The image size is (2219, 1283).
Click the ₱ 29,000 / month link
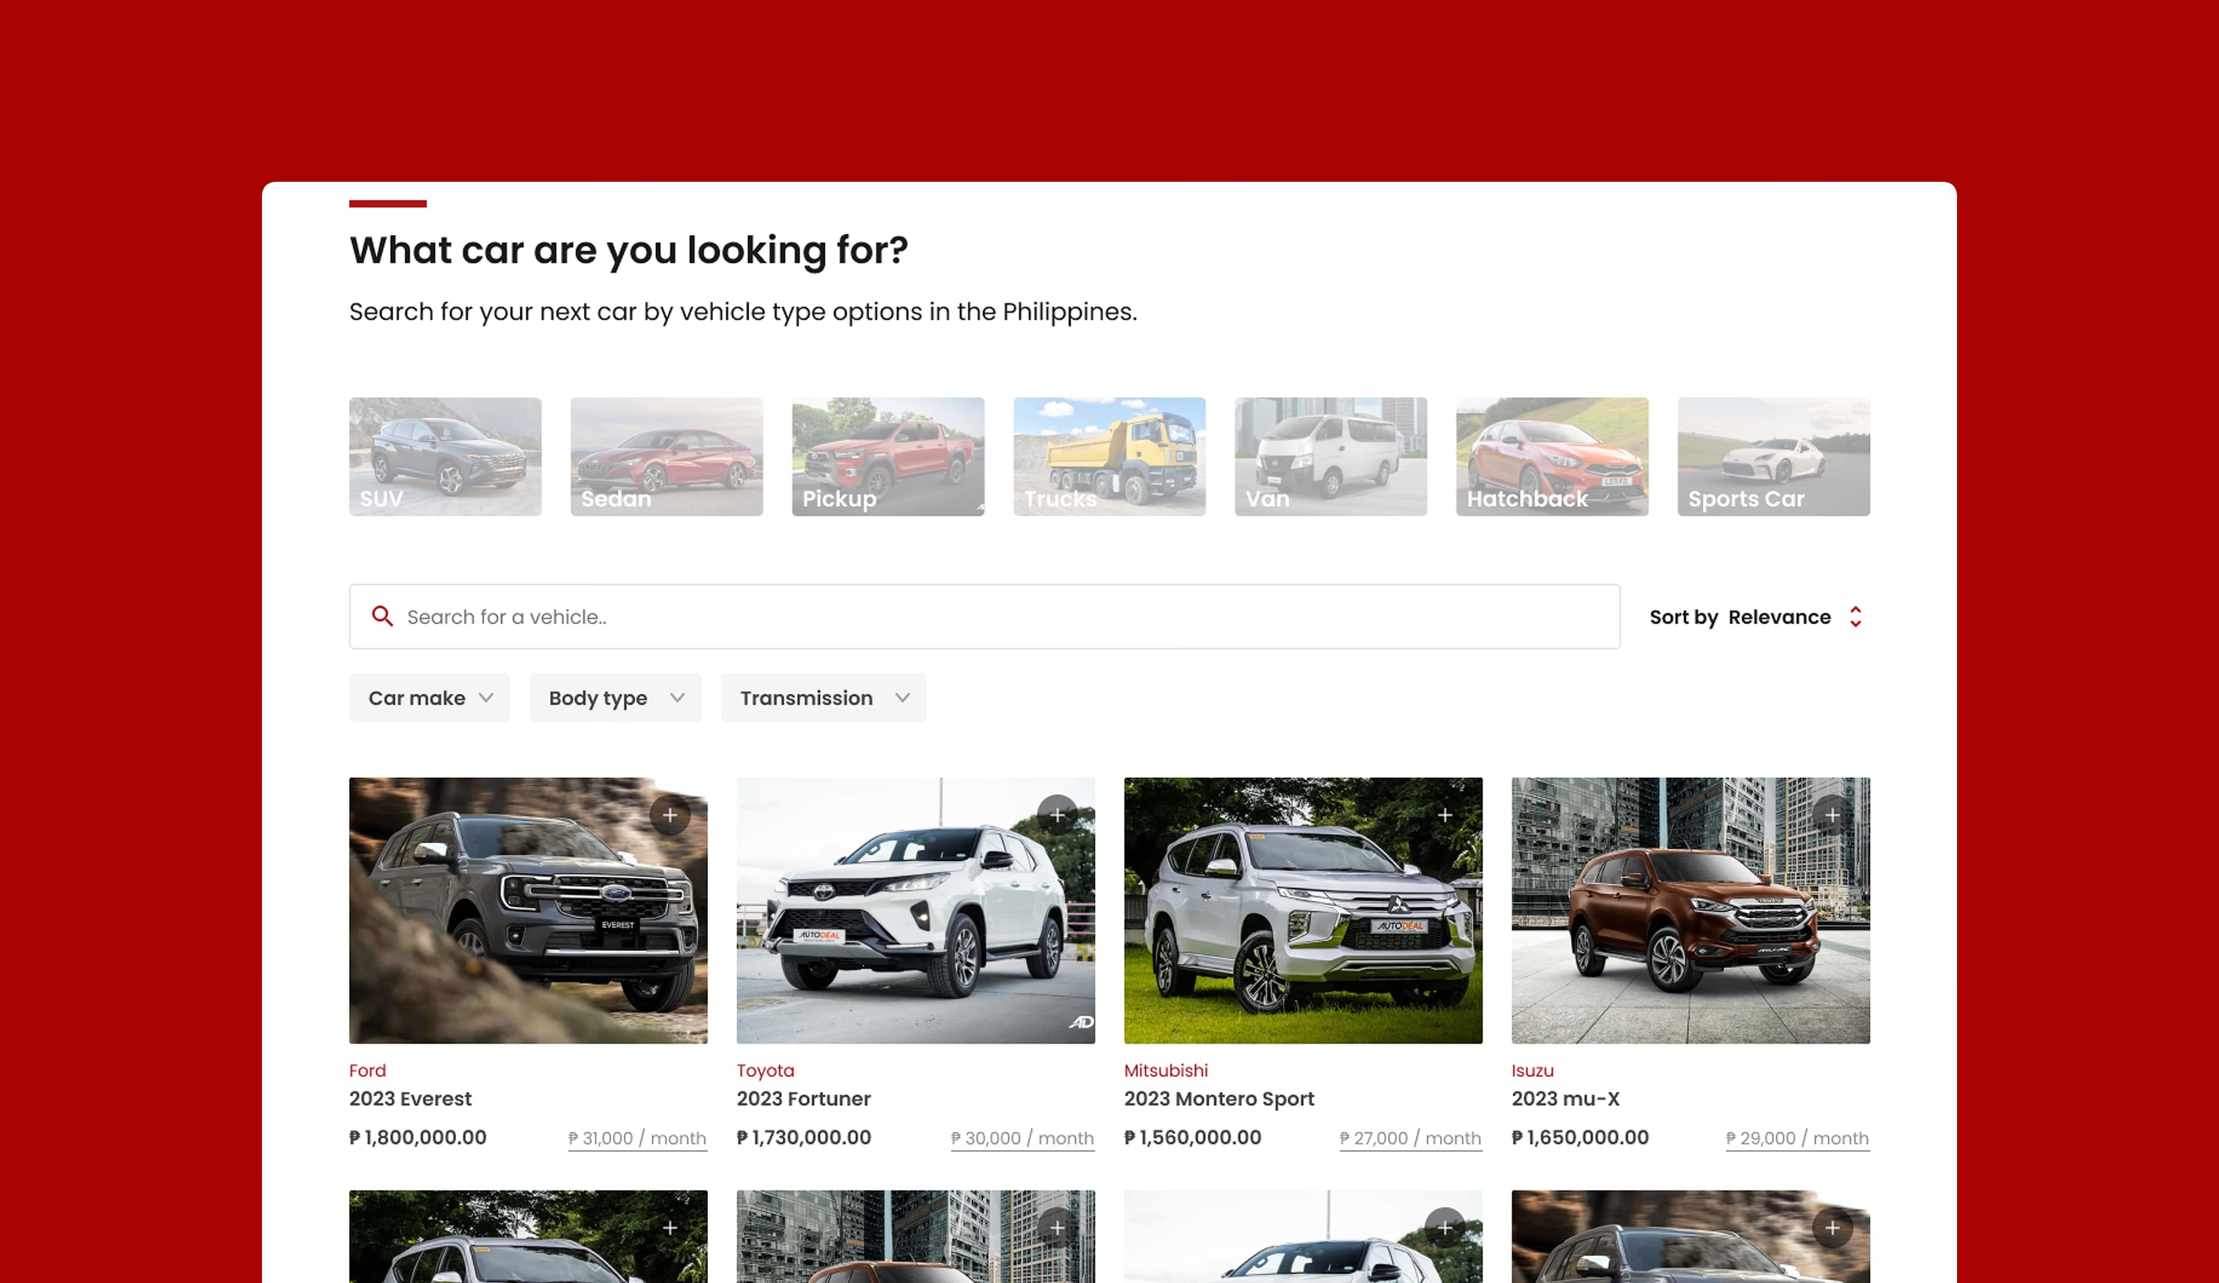(1798, 1137)
